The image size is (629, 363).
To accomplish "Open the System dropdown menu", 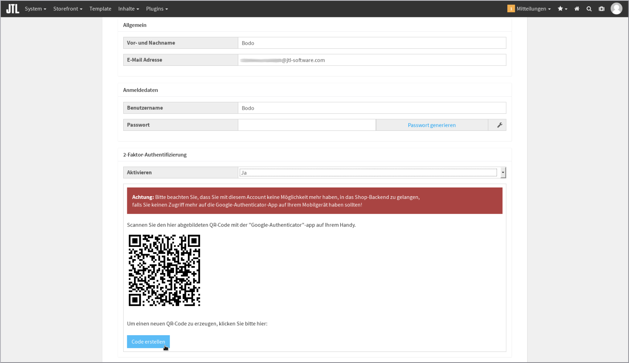I will coord(35,9).
